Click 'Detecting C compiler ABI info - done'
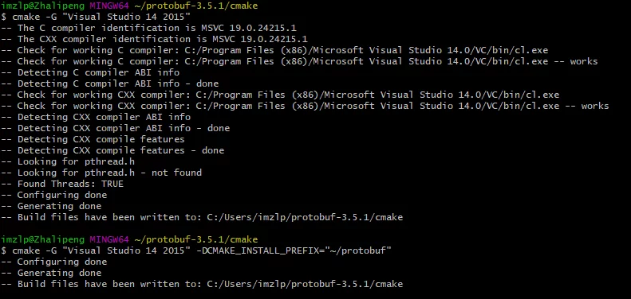The width and height of the screenshot is (631, 299). pyautogui.click(x=110, y=83)
